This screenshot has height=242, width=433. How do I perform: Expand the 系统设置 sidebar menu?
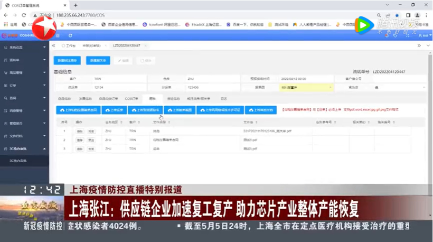(25, 47)
